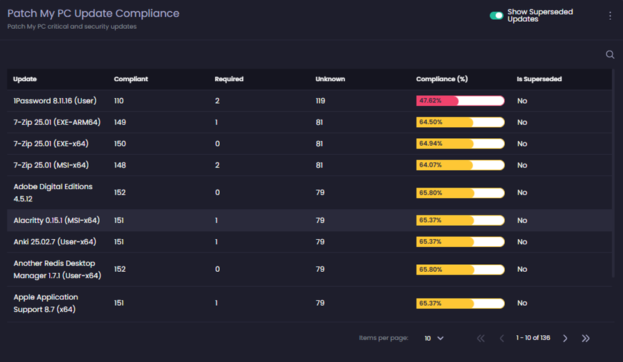Click Adobe Digital Editions 65.80% compliance bar
Image resolution: width=623 pixels, height=362 pixels.
pos(461,193)
